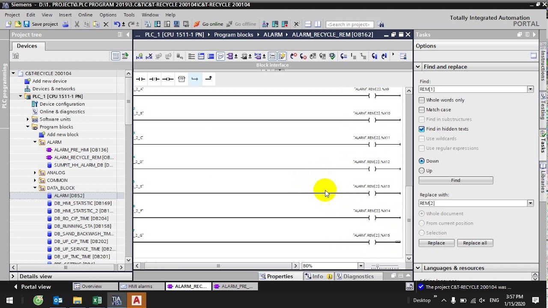548x308 pixels.
Task: Open ALARM [DB52] data block
Action: pyautogui.click(x=68, y=195)
